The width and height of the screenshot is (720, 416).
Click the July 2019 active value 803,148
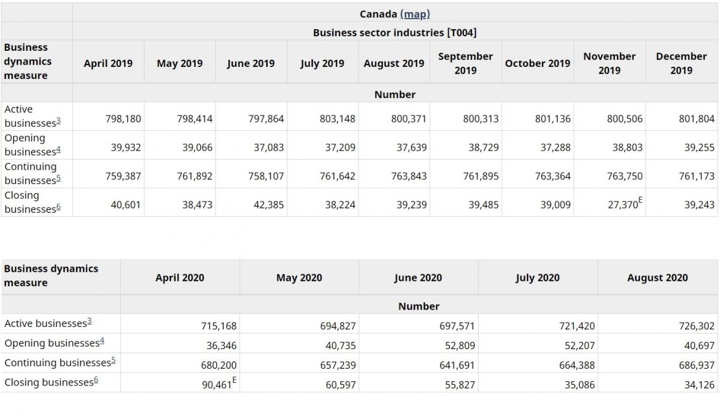click(x=338, y=119)
